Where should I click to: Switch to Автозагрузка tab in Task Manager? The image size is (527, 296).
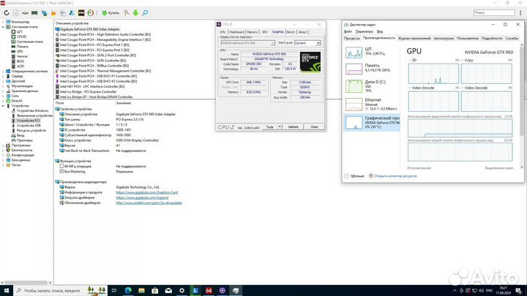pyautogui.click(x=444, y=38)
